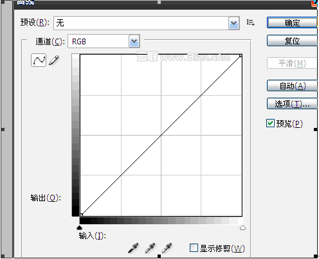Click the 输入(I): label
The height and width of the screenshot is (259, 319).
point(93,236)
